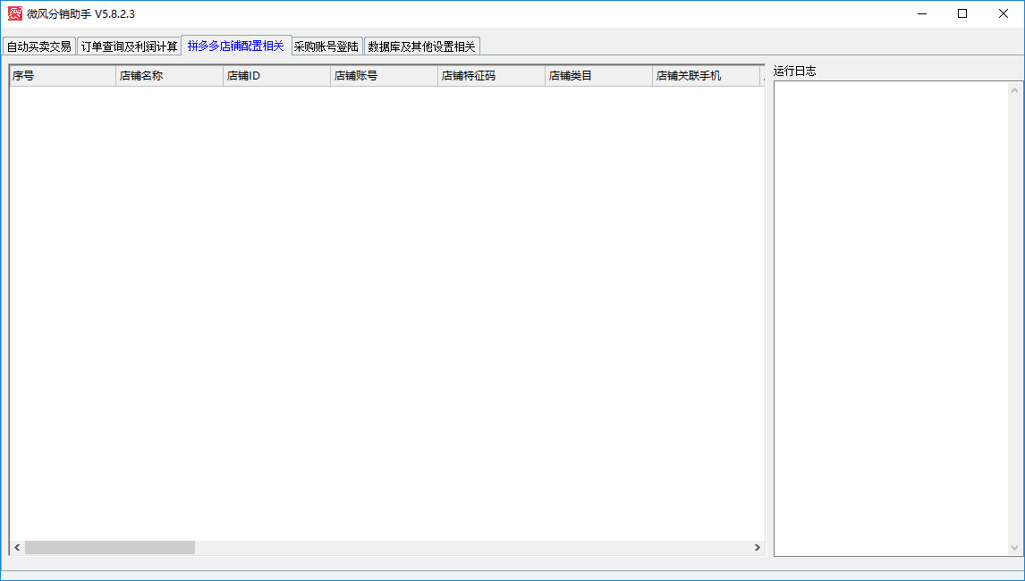Select the 拼多多店铺配置相关 tab
The image size is (1025, 581).
236,46
